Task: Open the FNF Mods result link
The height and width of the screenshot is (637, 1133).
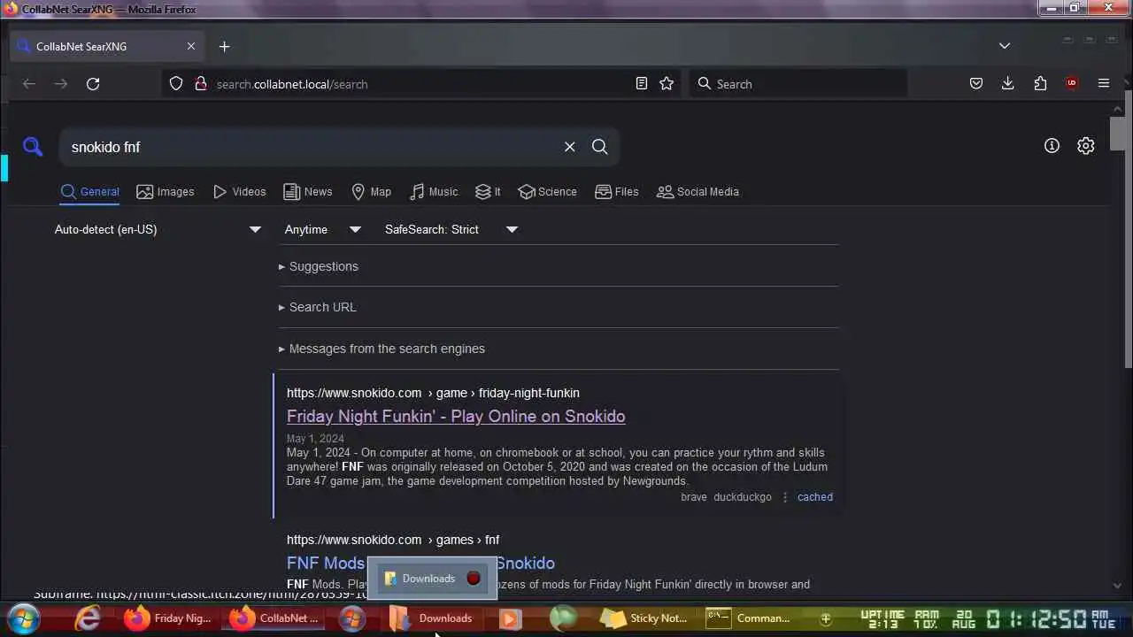Action: pos(420,563)
